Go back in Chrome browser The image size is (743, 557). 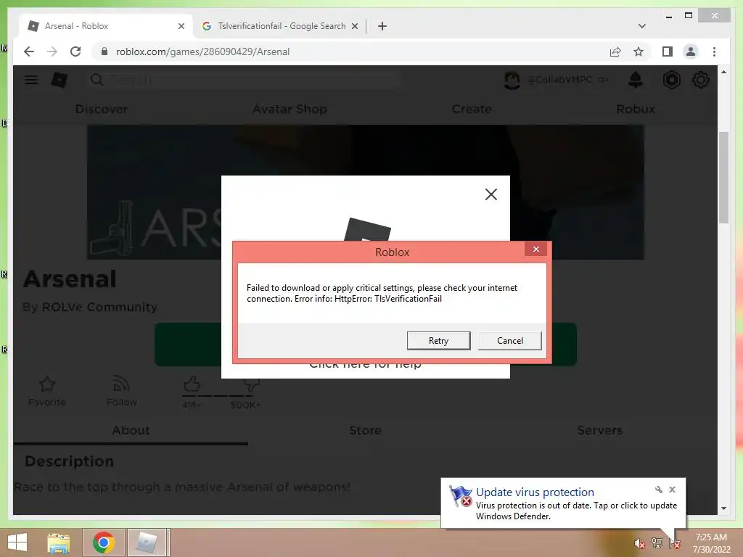click(x=29, y=51)
